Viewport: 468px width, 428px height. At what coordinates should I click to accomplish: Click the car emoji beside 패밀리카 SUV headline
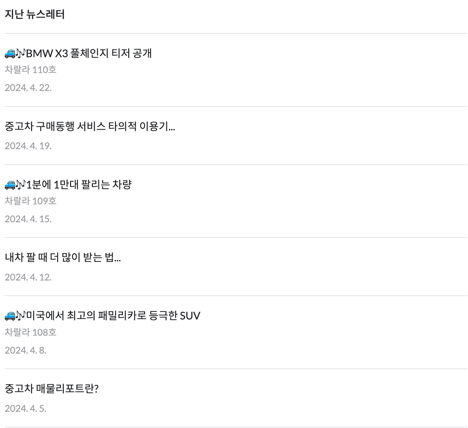(11, 315)
